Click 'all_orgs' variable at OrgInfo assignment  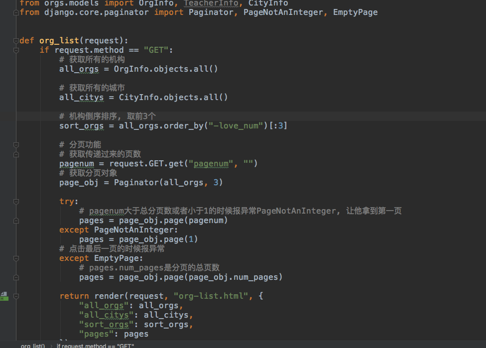[79, 69]
